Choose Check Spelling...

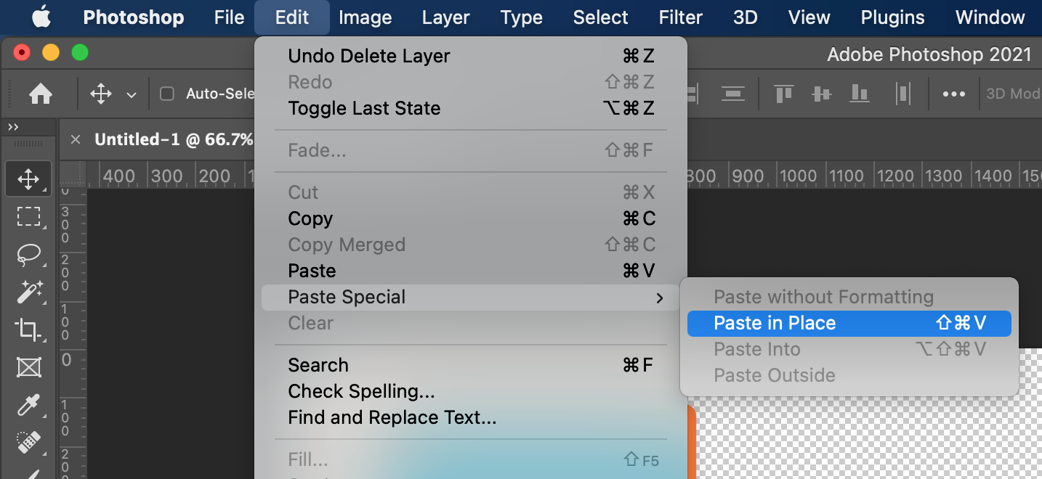[x=471, y=391]
